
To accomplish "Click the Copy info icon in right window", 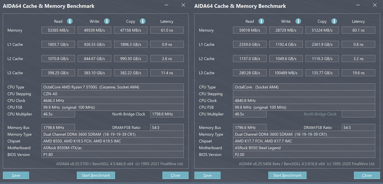I will coord(334,21).
